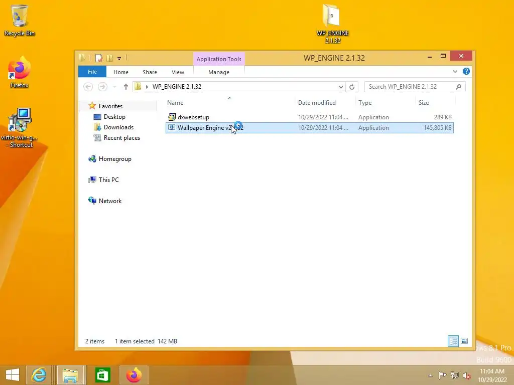Open the Windows Start button
Viewport: 514px width, 385px height.
click(x=13, y=375)
